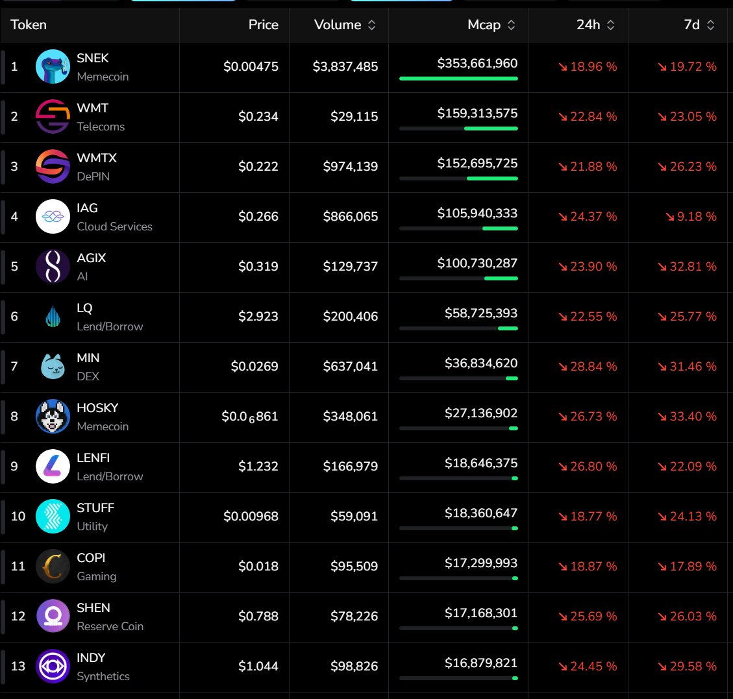The height and width of the screenshot is (699, 733).
Task: Select HOSKY market cap $27,136,902
Action: coord(481,413)
